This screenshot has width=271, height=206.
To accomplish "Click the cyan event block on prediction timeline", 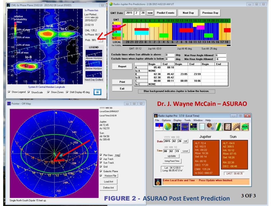I will [142, 32].
